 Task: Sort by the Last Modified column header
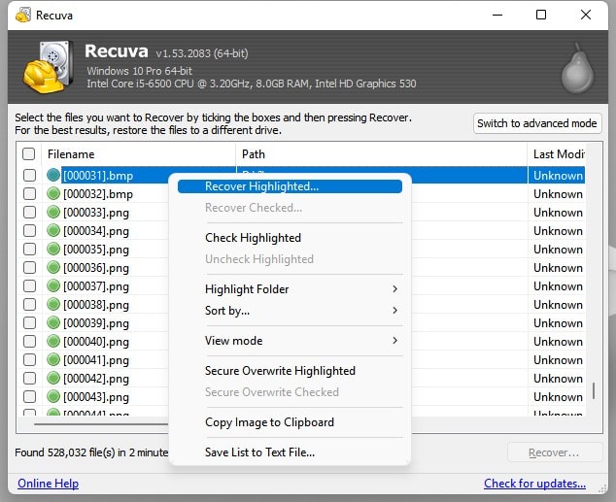pyautogui.click(x=556, y=153)
